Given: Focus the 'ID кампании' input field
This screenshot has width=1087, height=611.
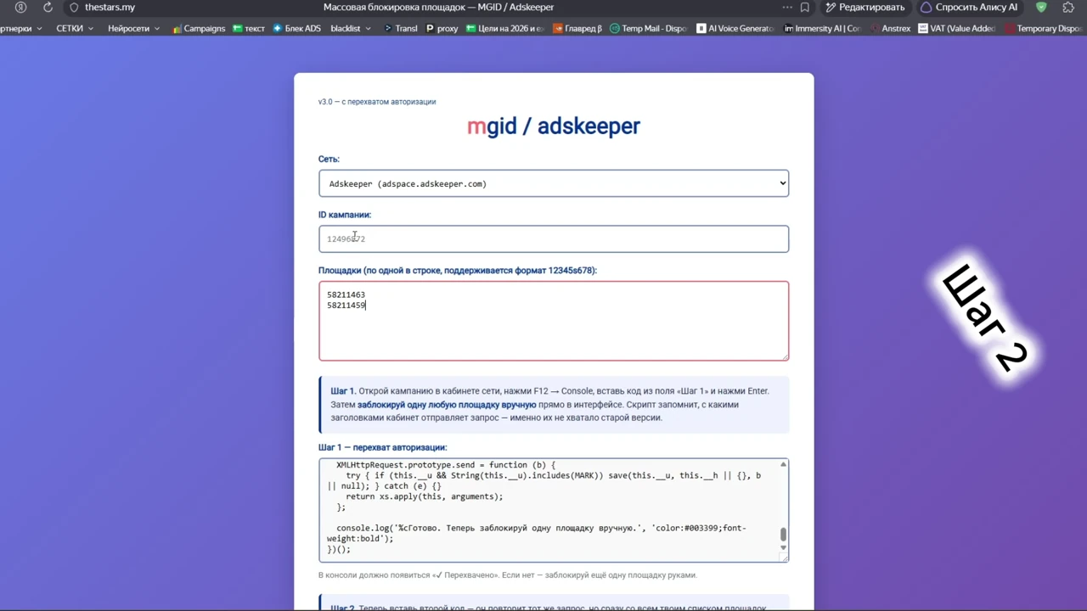Looking at the screenshot, I should pos(554,238).
